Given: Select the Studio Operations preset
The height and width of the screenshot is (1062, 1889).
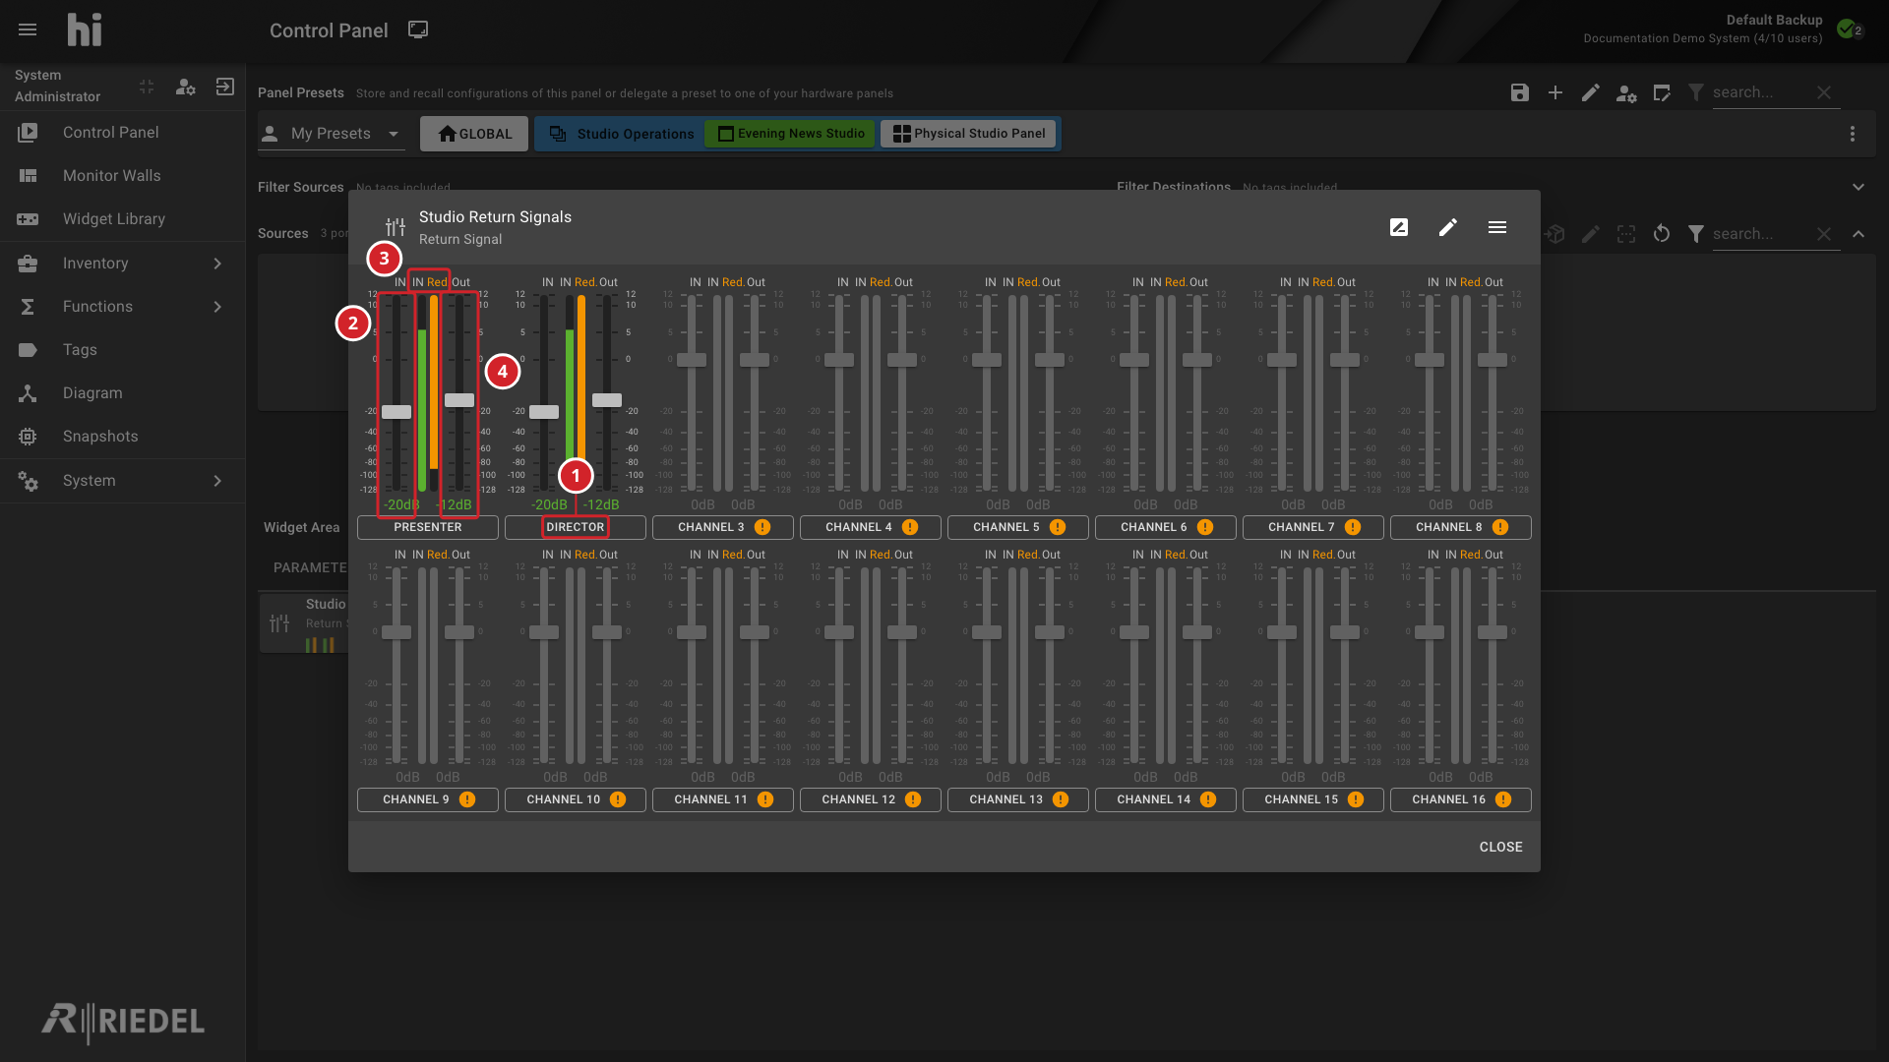Looking at the screenshot, I should pos(622,134).
